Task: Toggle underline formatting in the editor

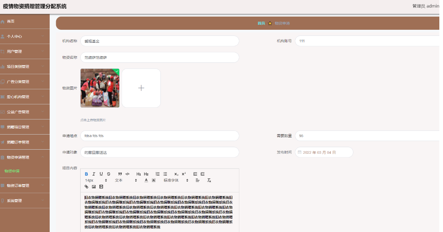Action: point(101,174)
